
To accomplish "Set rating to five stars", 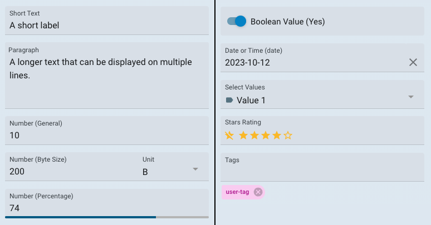I will coord(288,135).
